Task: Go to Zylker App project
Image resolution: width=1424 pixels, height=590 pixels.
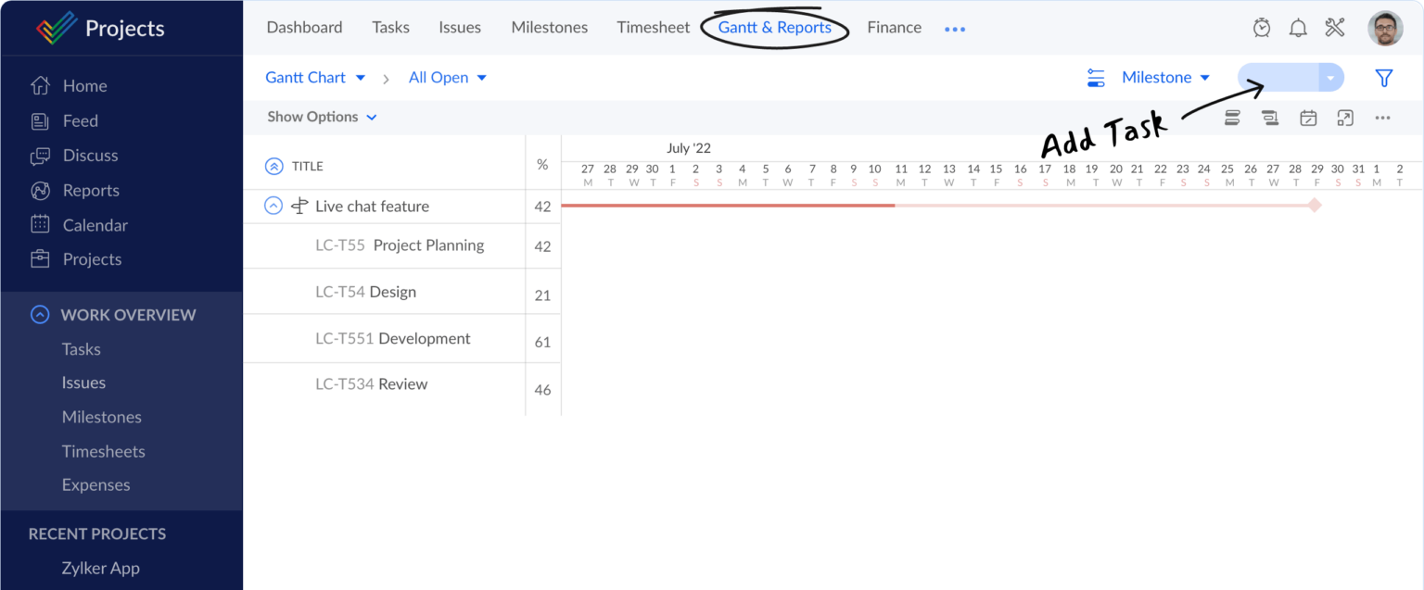Action: point(102,568)
